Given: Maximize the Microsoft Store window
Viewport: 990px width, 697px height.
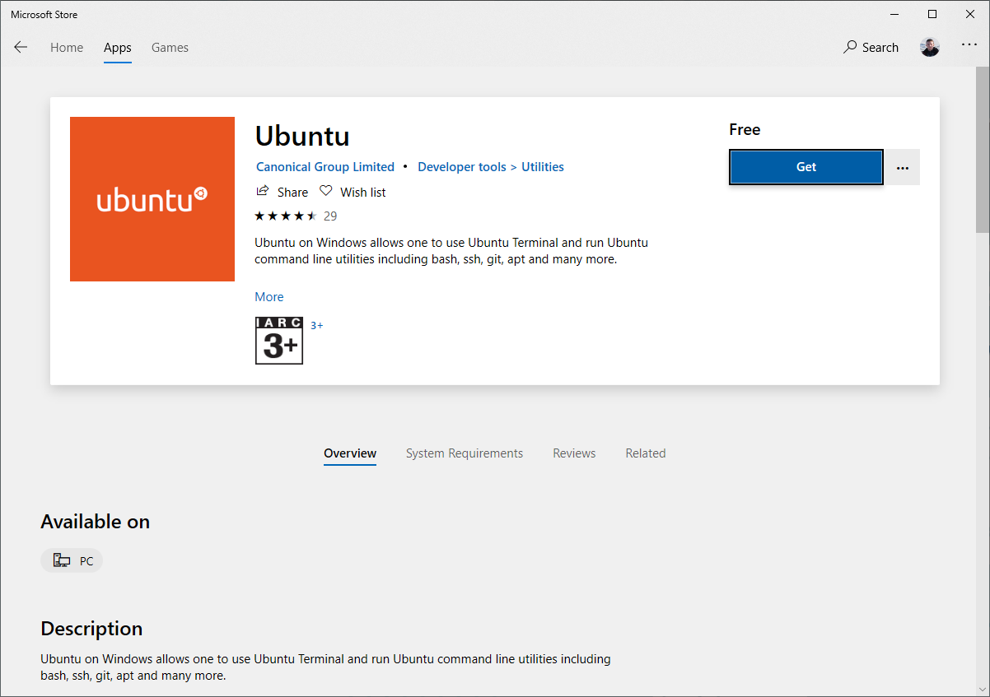Looking at the screenshot, I should pyautogui.click(x=932, y=14).
